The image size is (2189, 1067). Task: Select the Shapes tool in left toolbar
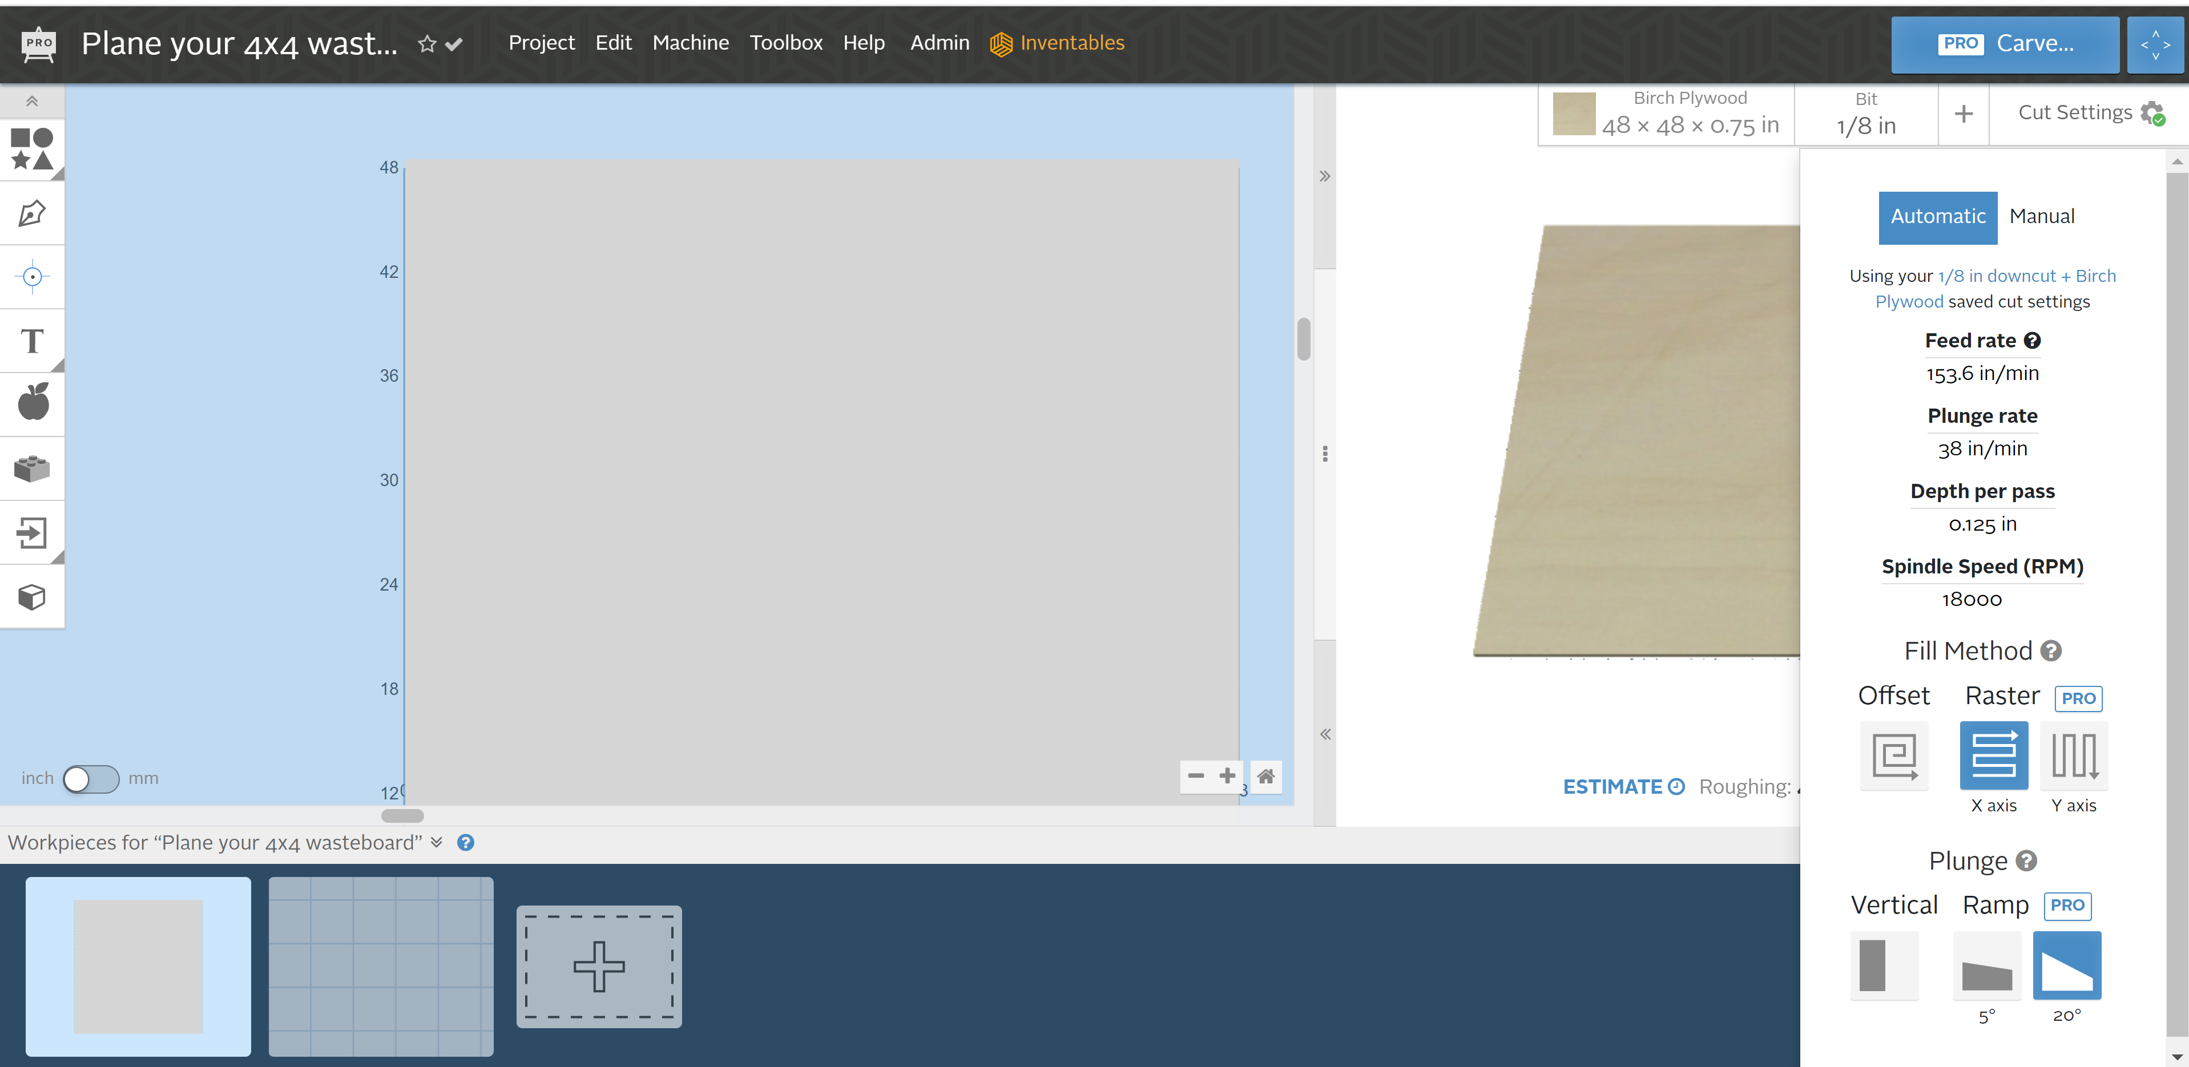pyautogui.click(x=31, y=149)
